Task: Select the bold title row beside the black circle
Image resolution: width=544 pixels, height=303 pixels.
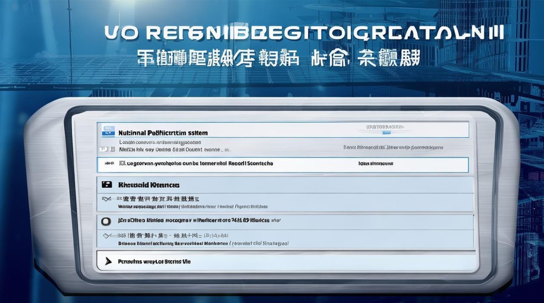Action: click(x=193, y=221)
